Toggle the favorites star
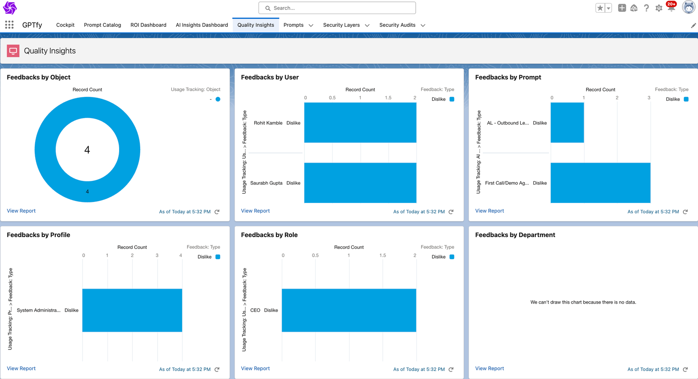Screen dimensions: 698x379 (599, 8)
